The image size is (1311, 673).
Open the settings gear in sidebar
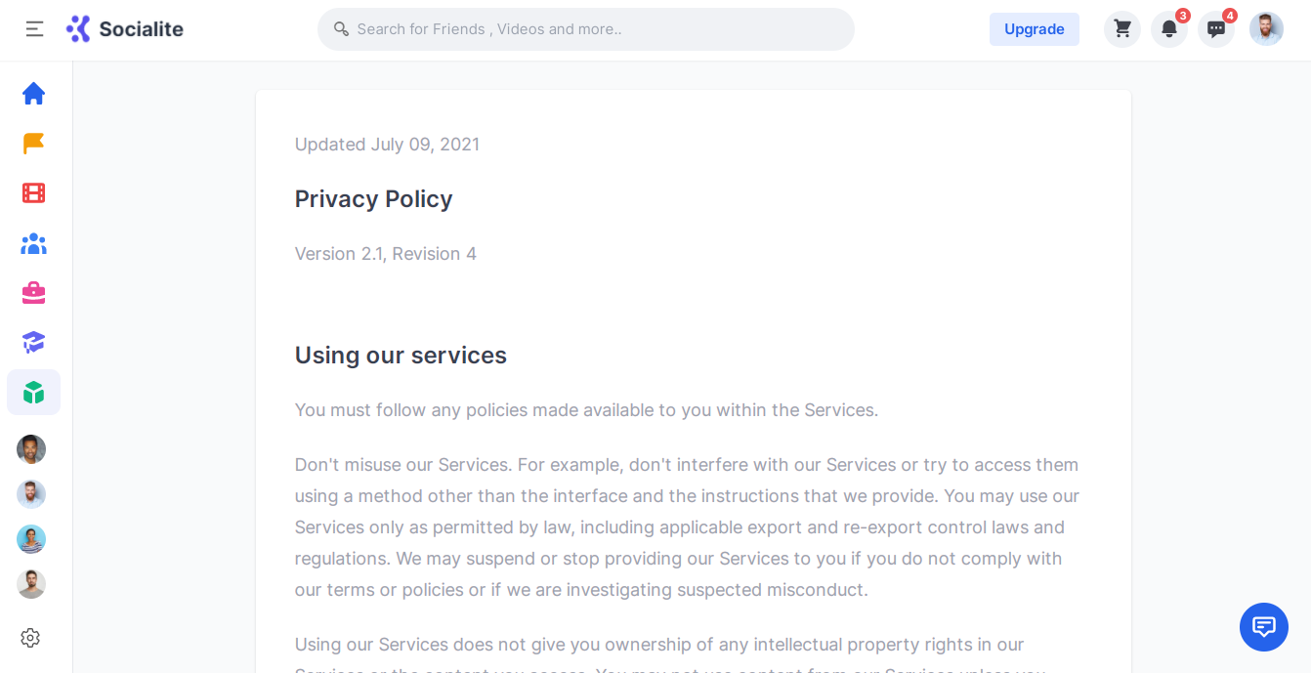30,638
